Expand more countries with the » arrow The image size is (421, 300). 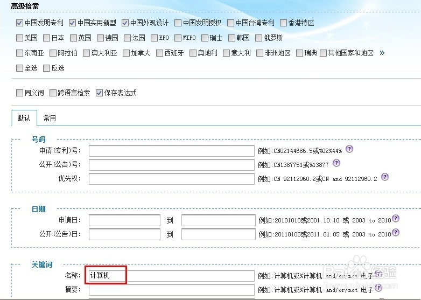382,53
